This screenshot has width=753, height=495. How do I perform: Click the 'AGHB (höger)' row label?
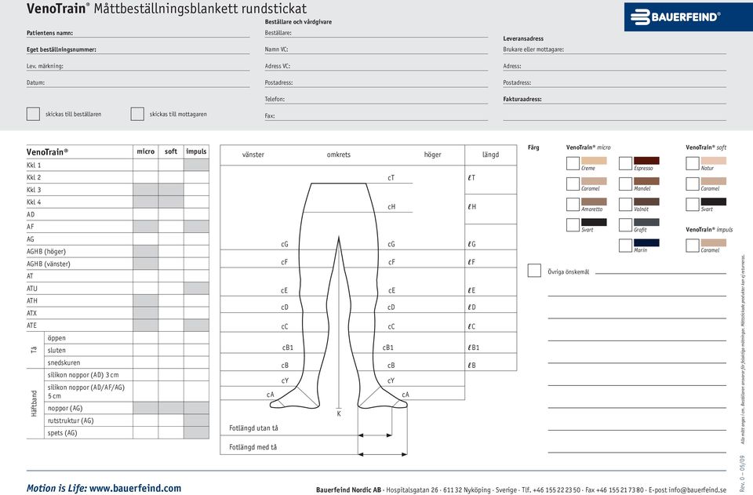click(x=46, y=251)
